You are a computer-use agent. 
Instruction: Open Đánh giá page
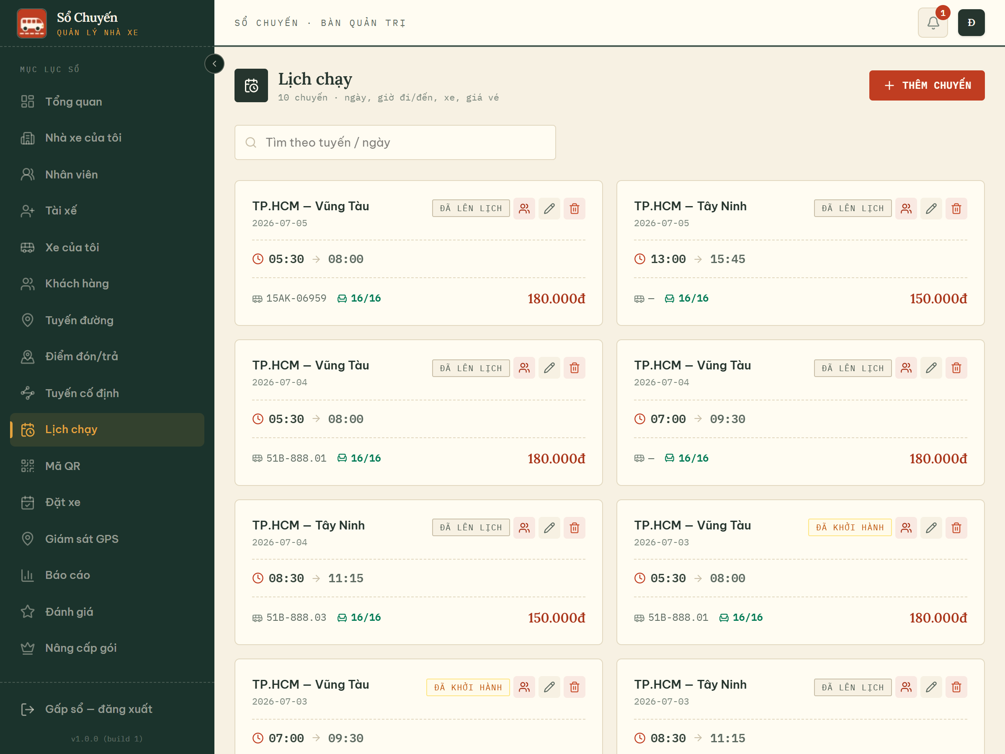click(x=107, y=612)
